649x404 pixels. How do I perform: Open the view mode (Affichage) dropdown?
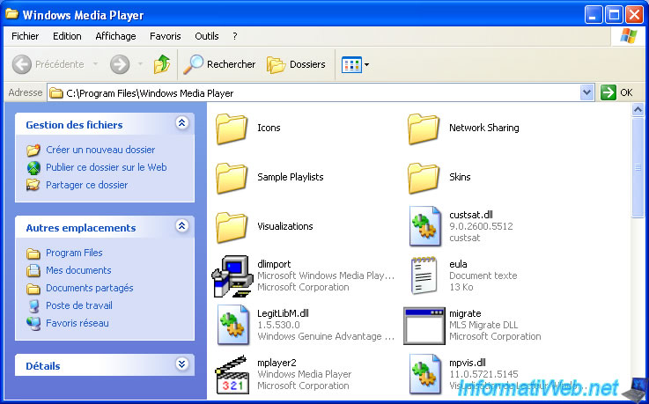click(x=355, y=64)
